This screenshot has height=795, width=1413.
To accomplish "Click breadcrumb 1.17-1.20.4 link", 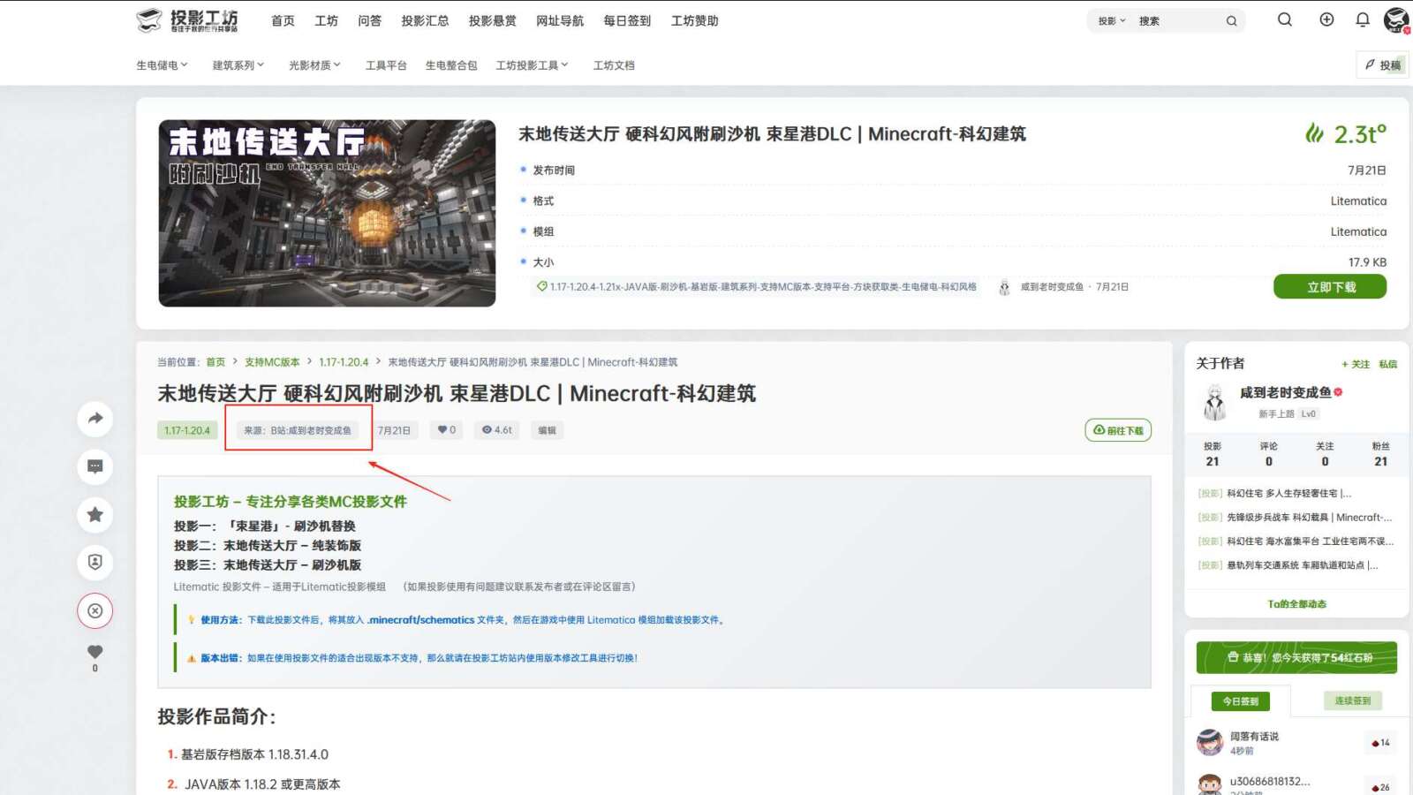I will [x=344, y=362].
